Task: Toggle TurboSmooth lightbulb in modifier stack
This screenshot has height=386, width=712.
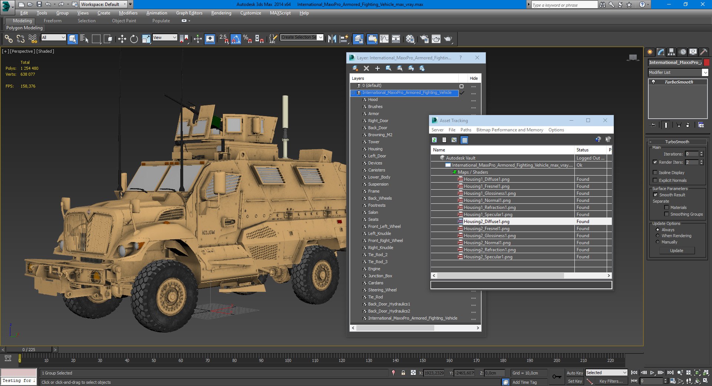Action: point(653,82)
